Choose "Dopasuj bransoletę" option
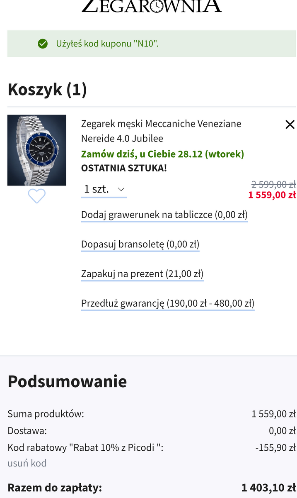This screenshot has height=498, width=297. coord(140,244)
